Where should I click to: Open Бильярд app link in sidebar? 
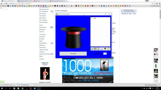pos(42,39)
